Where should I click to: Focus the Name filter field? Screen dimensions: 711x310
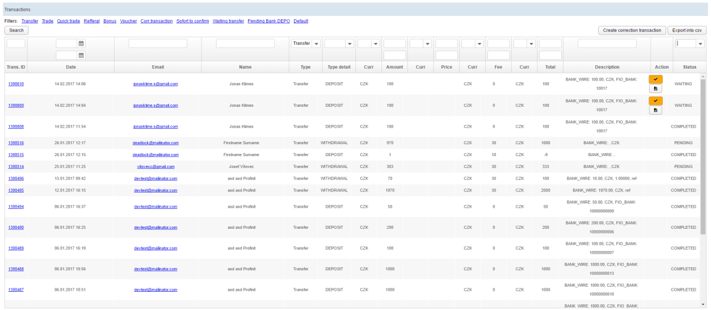point(245,43)
